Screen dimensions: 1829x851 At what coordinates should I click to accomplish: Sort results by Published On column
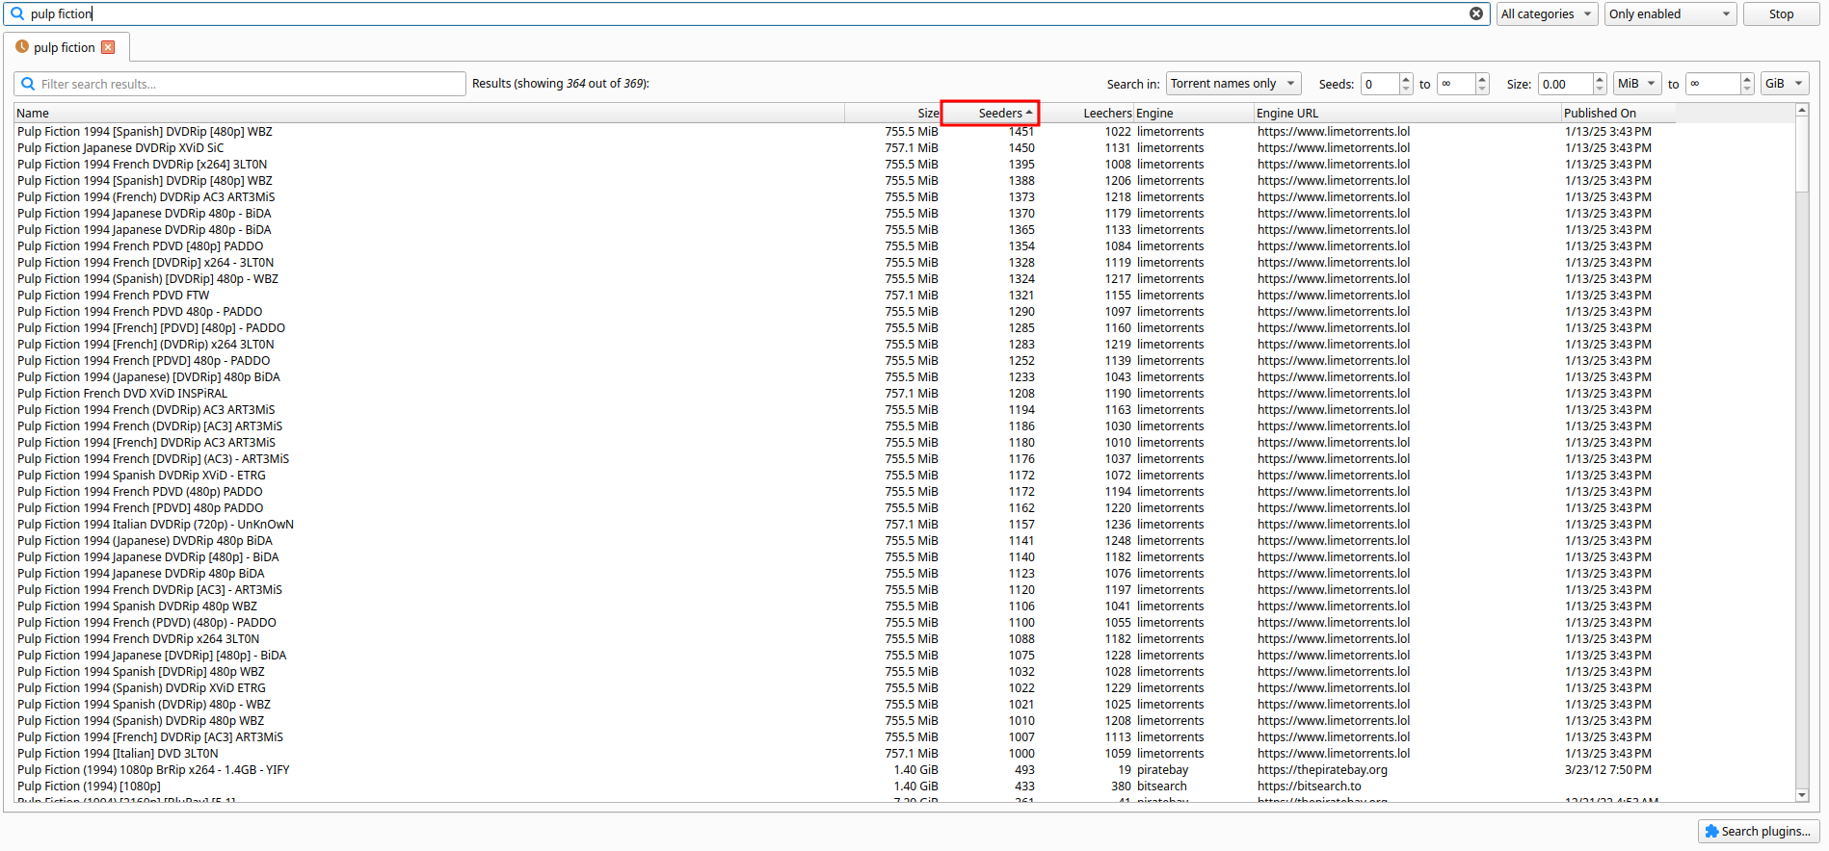click(x=1619, y=113)
